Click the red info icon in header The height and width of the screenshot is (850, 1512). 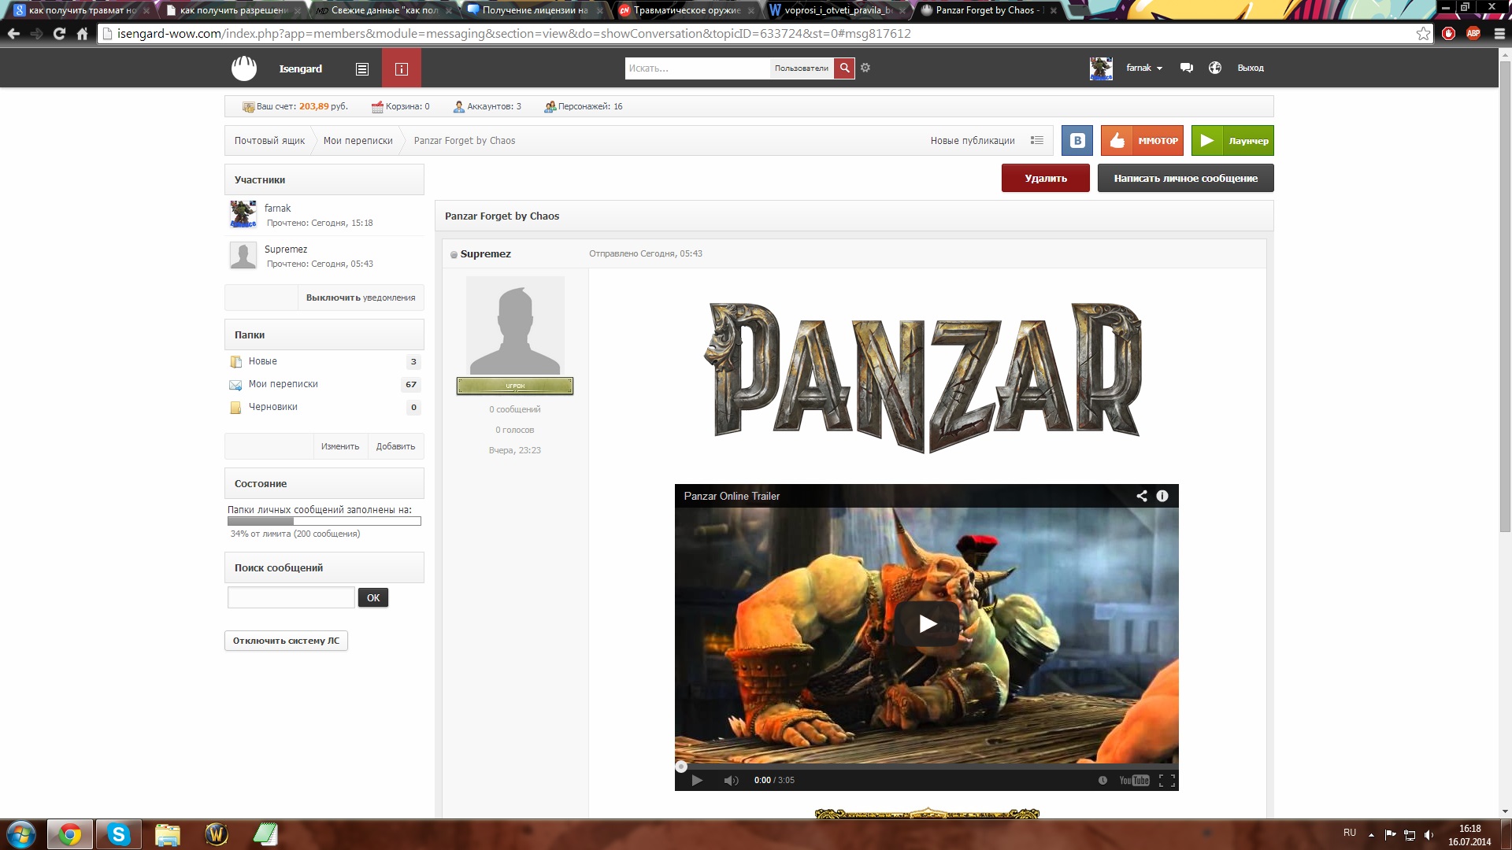click(x=401, y=68)
